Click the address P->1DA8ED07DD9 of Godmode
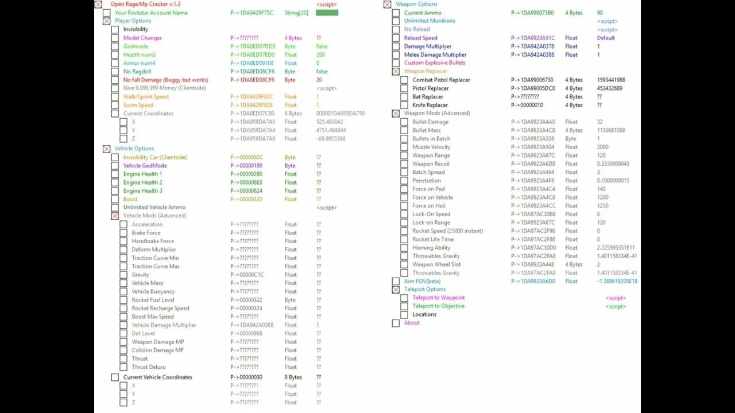 (x=253, y=46)
